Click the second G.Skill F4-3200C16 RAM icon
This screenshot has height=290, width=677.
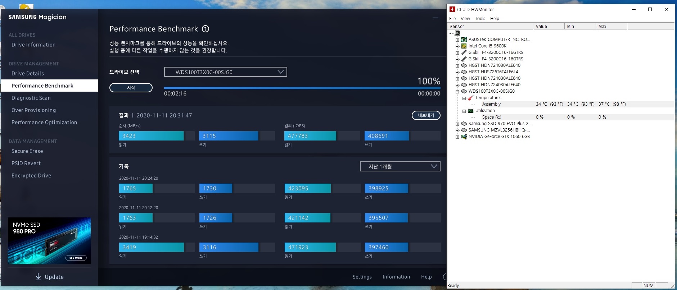pyautogui.click(x=464, y=59)
